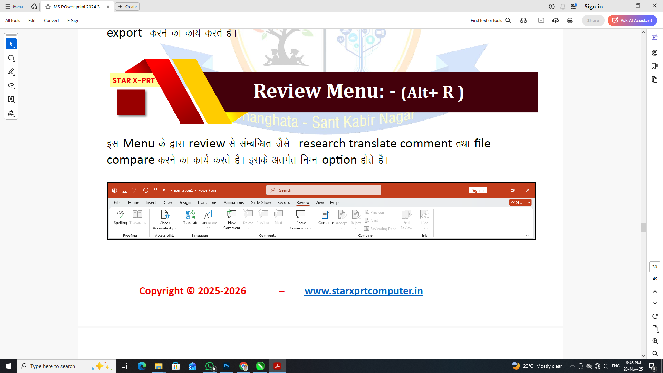663x373 pixels.
Task: Select the Draw pencil annotation tool
Action: click(11, 71)
